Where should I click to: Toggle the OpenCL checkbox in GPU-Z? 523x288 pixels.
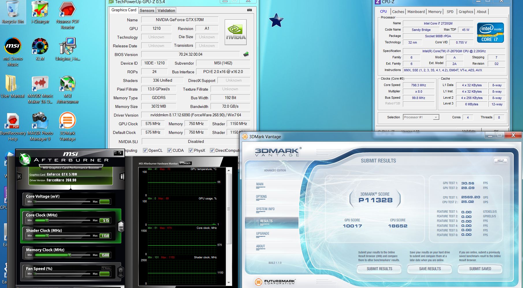click(145, 150)
